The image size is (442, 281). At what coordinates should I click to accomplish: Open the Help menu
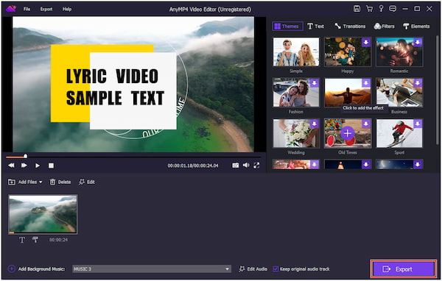[x=67, y=9]
